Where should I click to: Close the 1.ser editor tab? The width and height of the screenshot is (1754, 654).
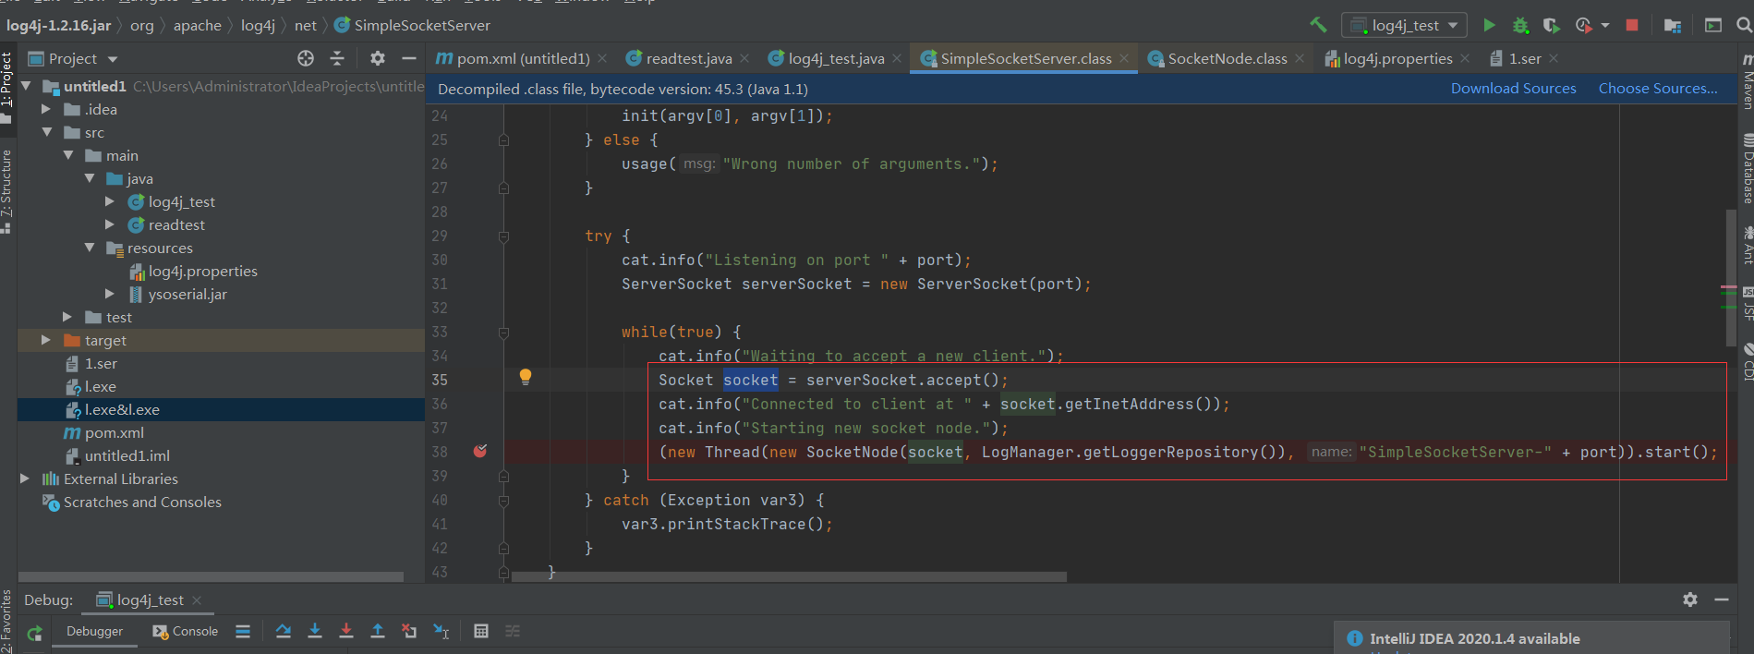pyautogui.click(x=1554, y=58)
